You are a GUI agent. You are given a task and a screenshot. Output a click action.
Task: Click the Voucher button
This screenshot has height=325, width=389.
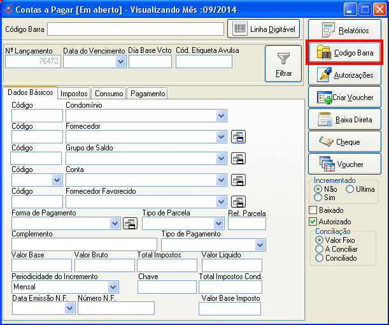pyautogui.click(x=344, y=164)
